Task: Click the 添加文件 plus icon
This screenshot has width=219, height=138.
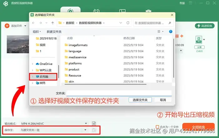Action: [x=7, y=26]
